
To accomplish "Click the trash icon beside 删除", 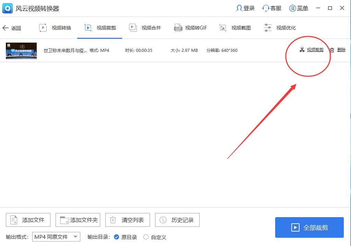I will (x=332, y=50).
